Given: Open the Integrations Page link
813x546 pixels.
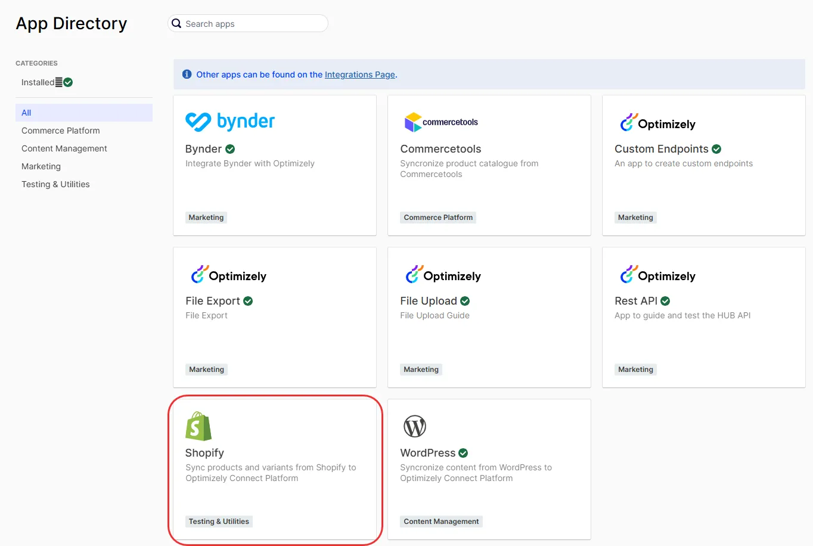Looking at the screenshot, I should pos(360,75).
